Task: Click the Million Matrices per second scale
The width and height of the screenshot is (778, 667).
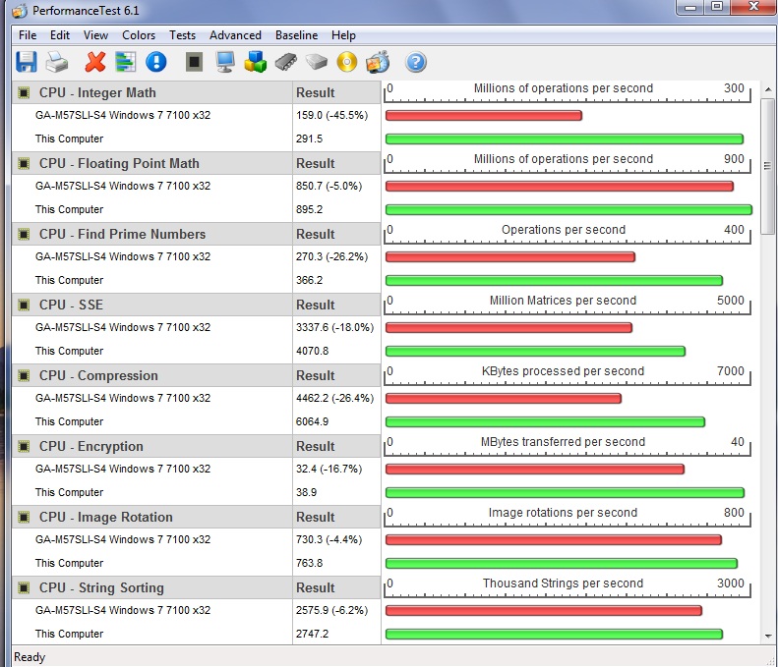Action: pos(568,305)
